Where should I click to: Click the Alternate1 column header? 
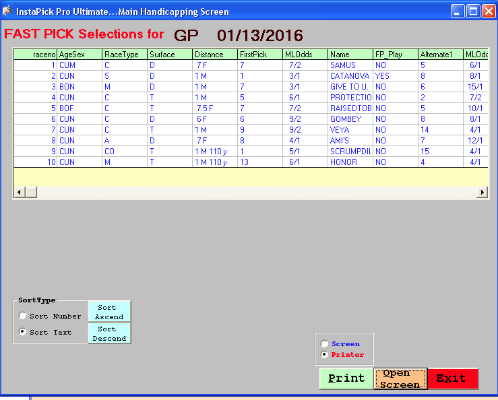click(x=441, y=55)
